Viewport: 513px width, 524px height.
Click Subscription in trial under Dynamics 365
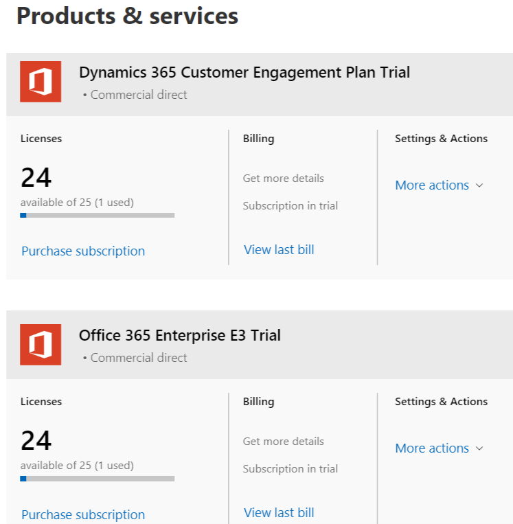click(x=290, y=206)
